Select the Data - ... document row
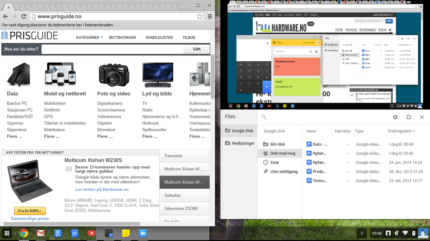 (x=366, y=144)
